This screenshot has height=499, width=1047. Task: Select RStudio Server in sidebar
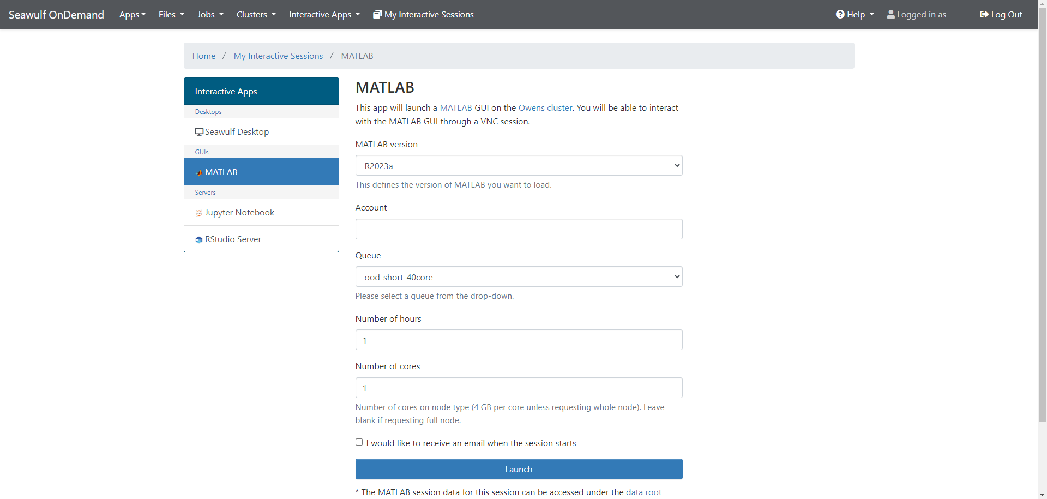261,239
